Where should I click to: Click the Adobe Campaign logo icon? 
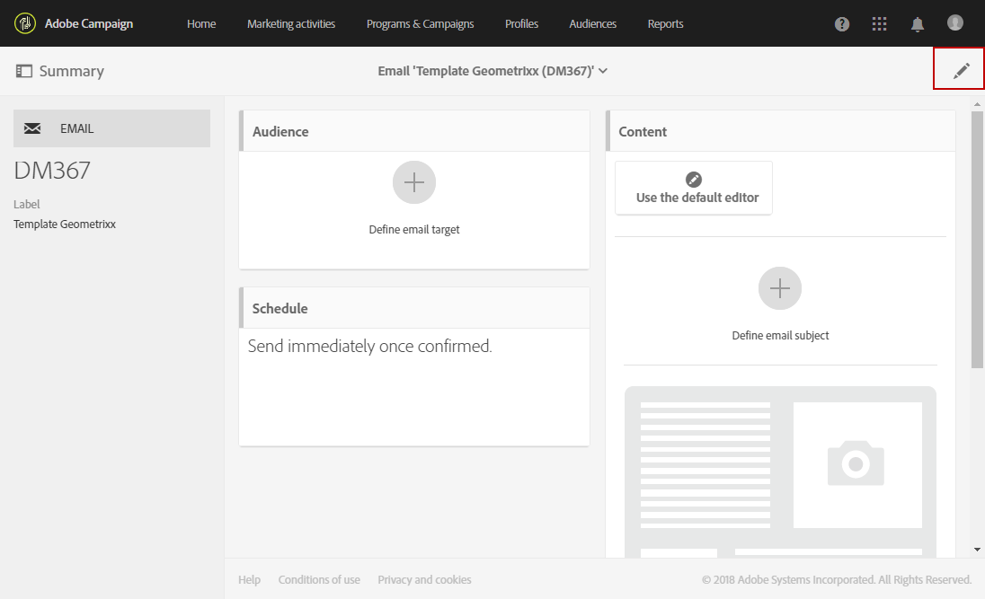click(24, 24)
